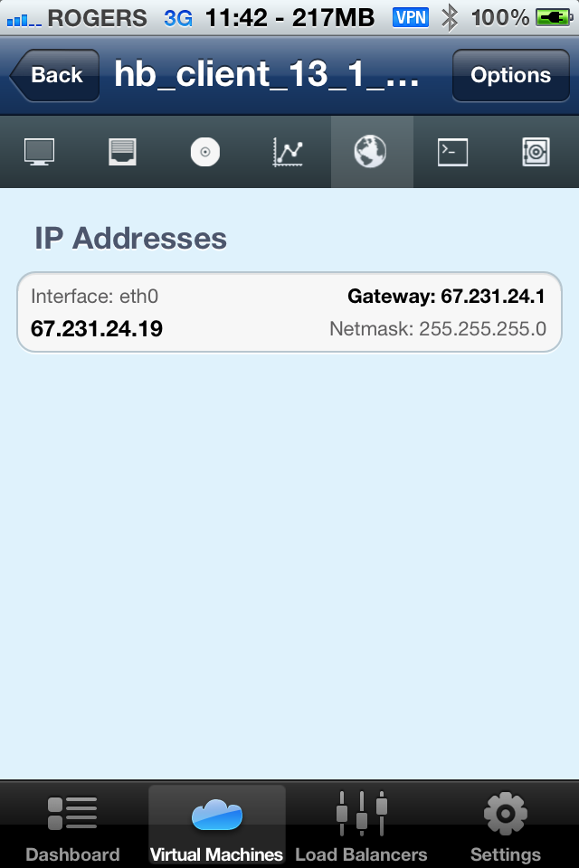This screenshot has height=868, width=579.
Task: Open the Options button
Action: point(511,75)
